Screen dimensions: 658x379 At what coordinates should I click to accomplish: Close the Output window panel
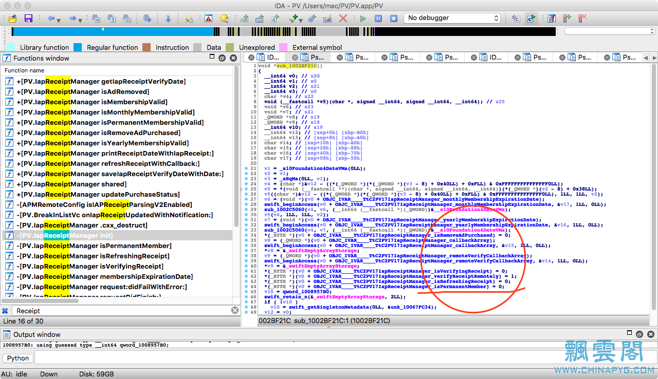click(652, 334)
